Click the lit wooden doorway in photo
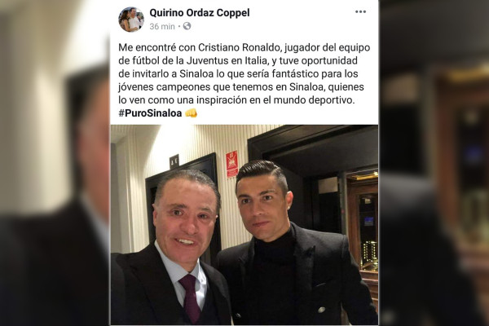489x326 pixels. [363, 225]
